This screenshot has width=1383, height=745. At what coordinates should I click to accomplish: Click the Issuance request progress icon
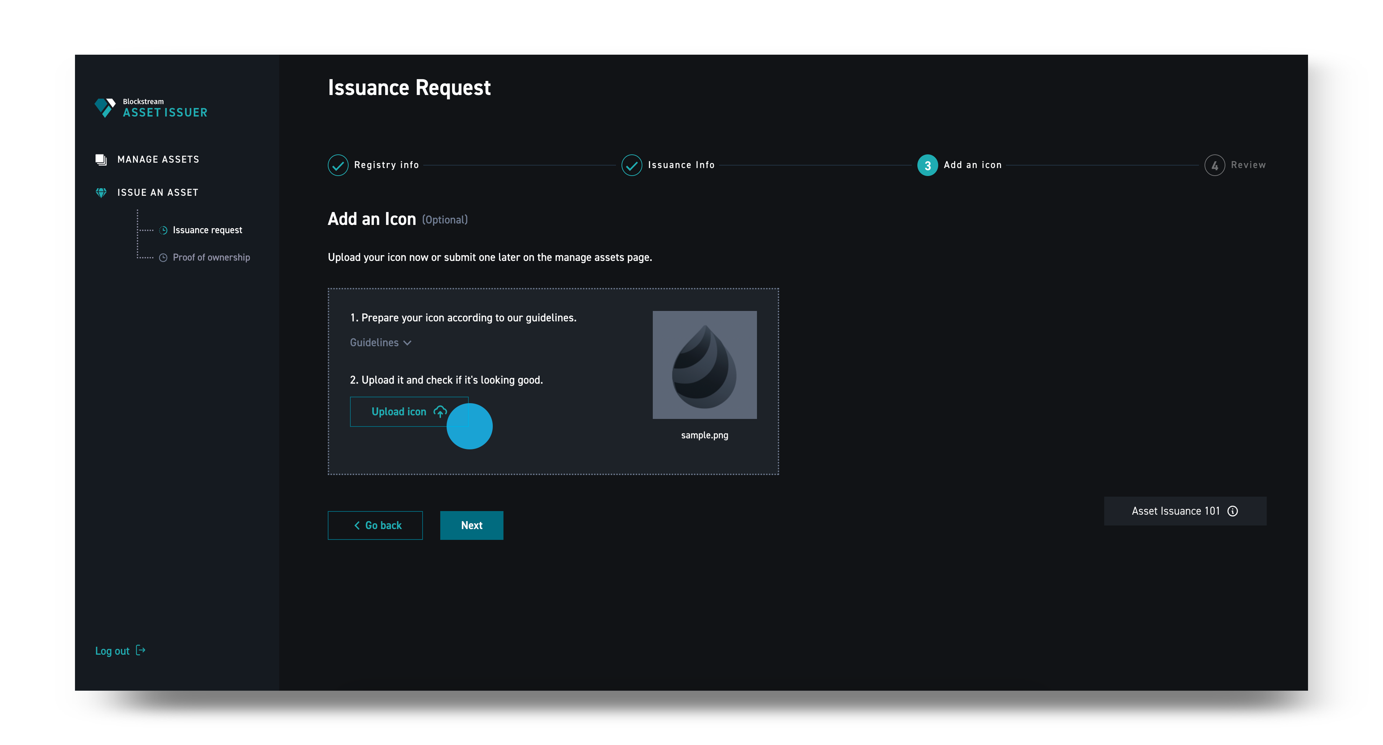[x=163, y=230]
